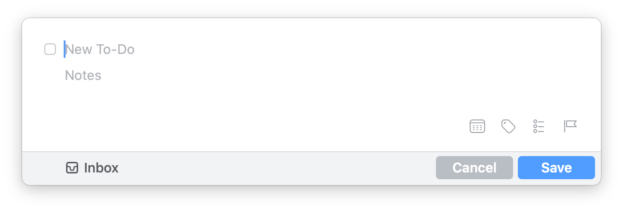
Task: Click the Inbox tray icon
Action: coord(72,168)
